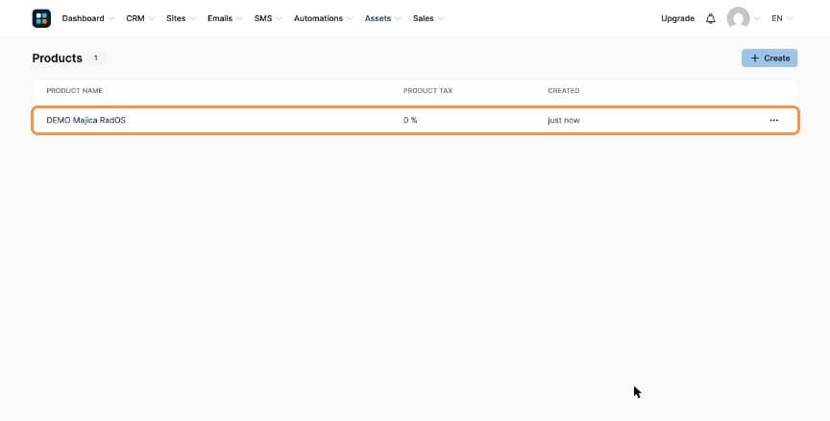Click the products count badge 1
The image size is (830, 421).
point(96,58)
